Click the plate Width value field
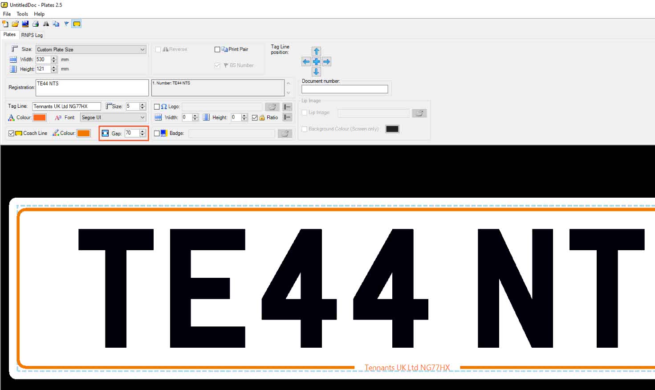The image size is (655, 390). (x=43, y=60)
